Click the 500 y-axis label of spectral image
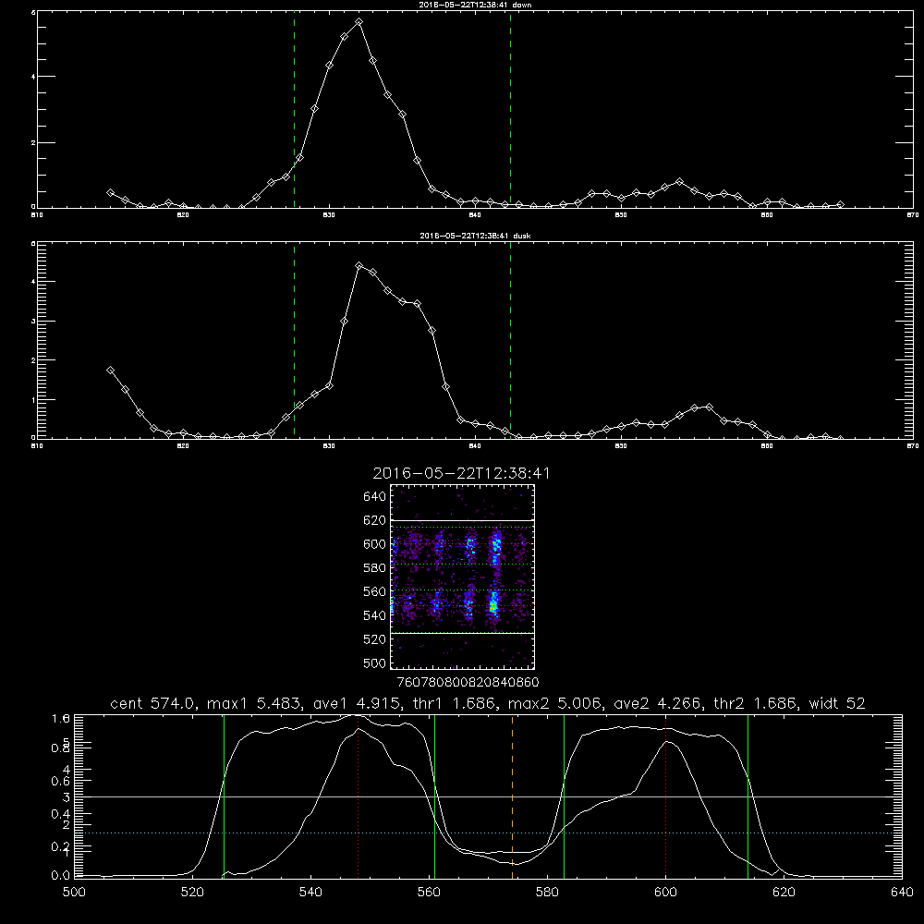This screenshot has height=924, width=924. [375, 663]
